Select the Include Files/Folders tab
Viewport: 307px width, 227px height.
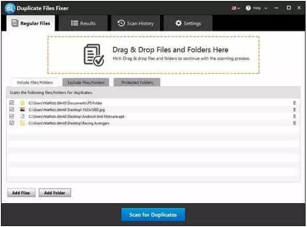35,82
